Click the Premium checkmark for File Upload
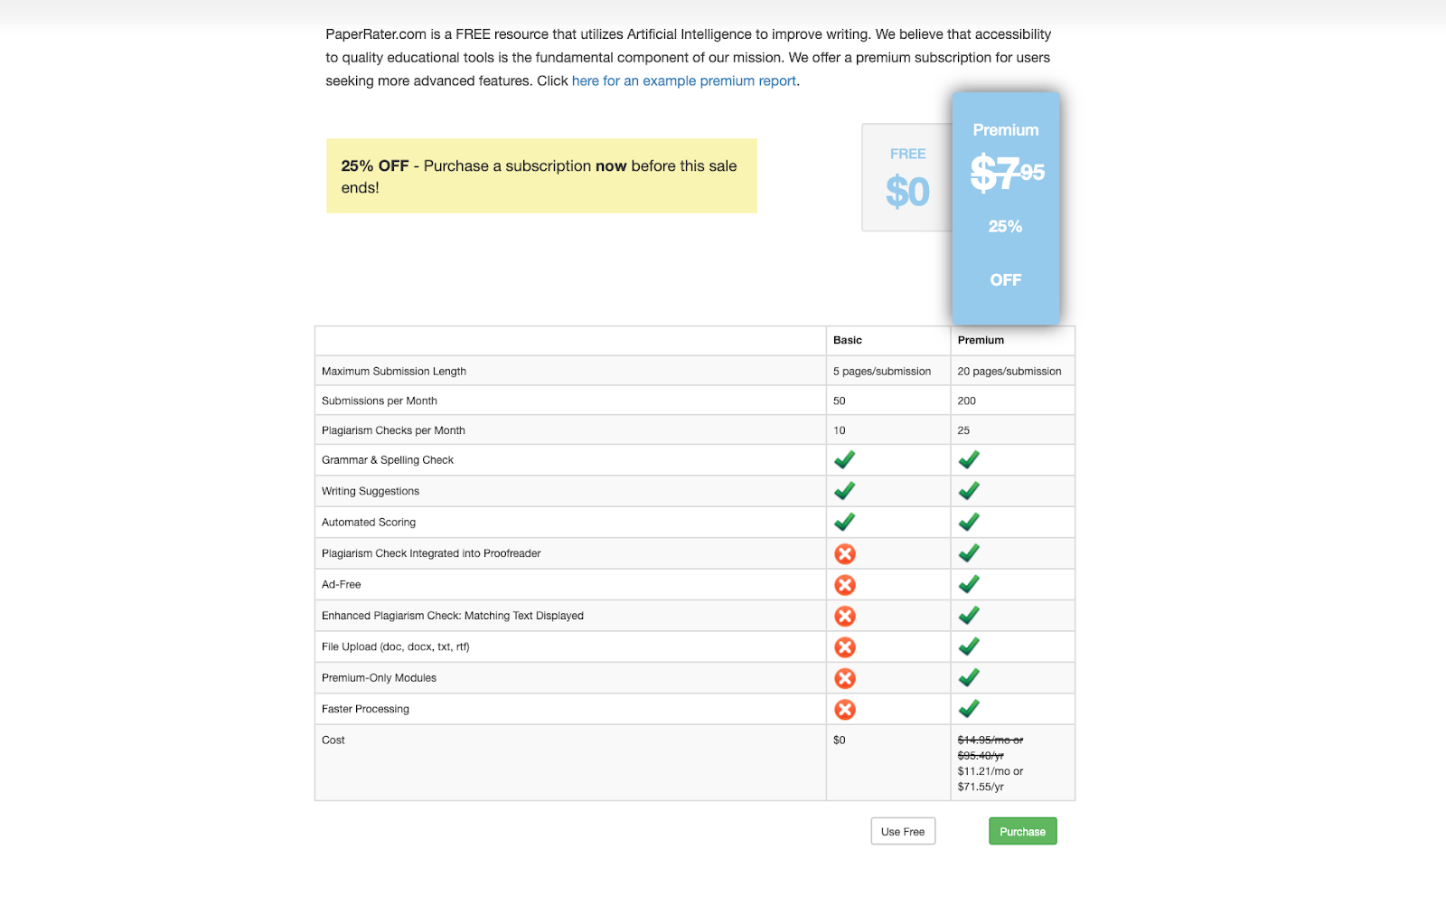This screenshot has width=1446, height=915. tap(969, 646)
